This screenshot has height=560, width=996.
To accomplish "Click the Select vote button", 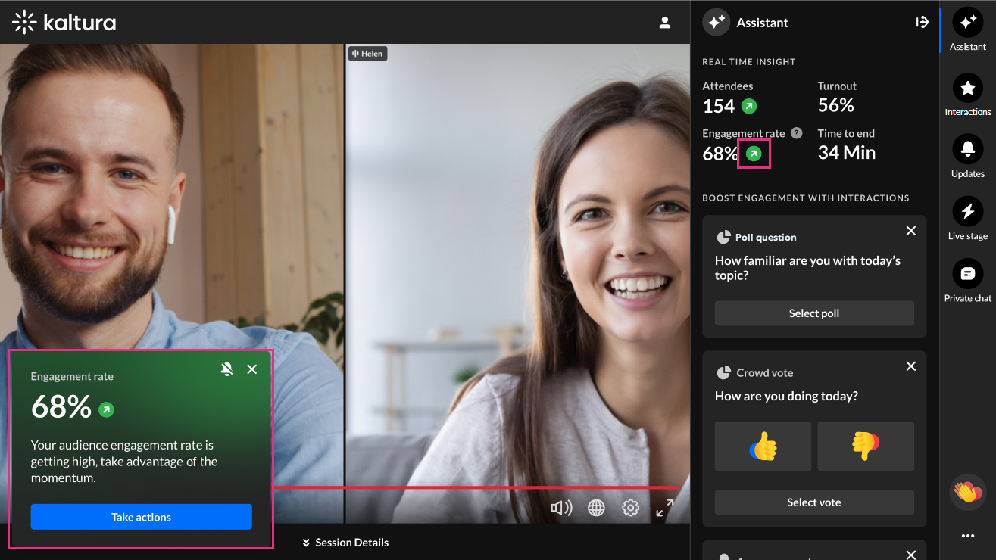I will point(814,502).
